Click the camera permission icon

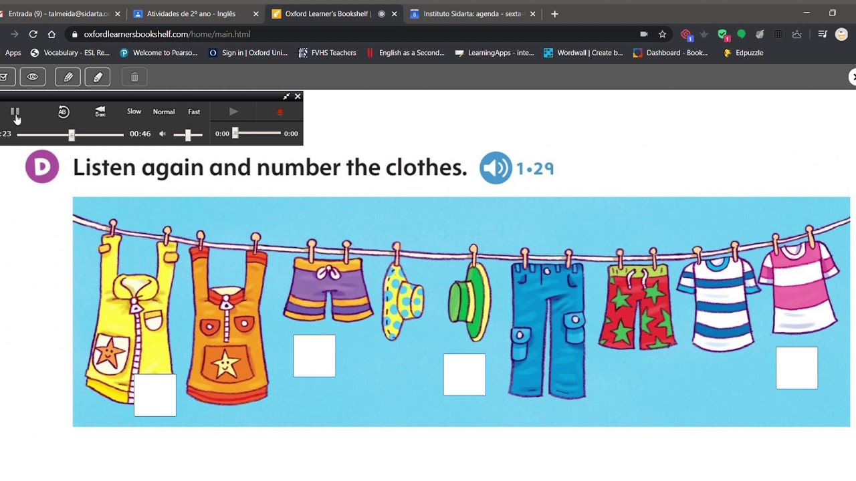643,34
